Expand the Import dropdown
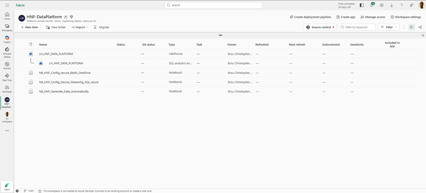 pyautogui.click(x=80, y=27)
